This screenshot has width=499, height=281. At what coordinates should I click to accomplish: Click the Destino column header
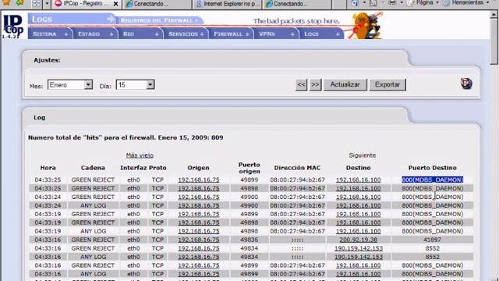(358, 168)
